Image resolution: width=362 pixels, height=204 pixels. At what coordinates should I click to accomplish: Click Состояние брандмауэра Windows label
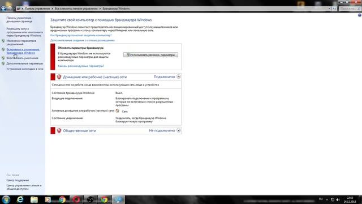[73, 93]
